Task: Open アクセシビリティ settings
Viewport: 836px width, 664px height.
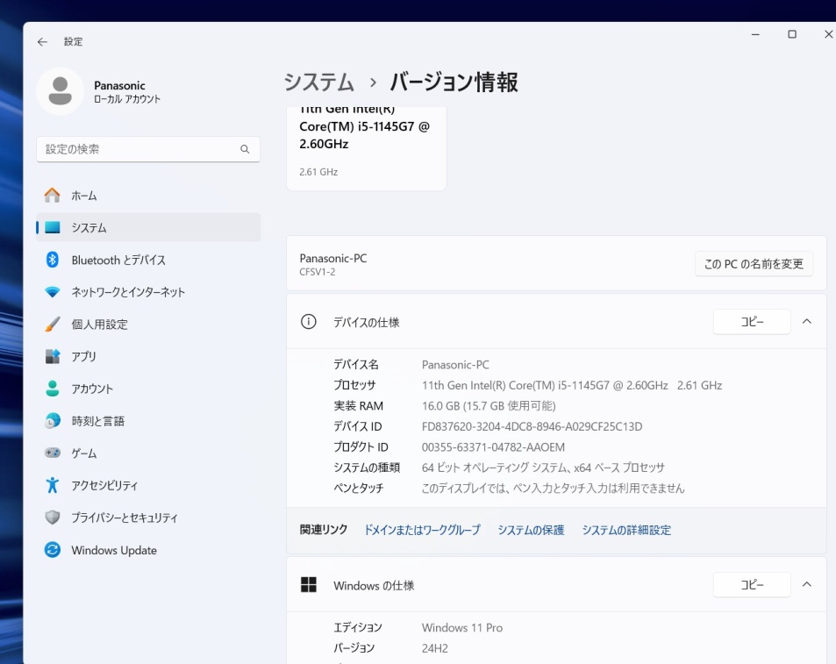Action: pyautogui.click(x=148, y=485)
